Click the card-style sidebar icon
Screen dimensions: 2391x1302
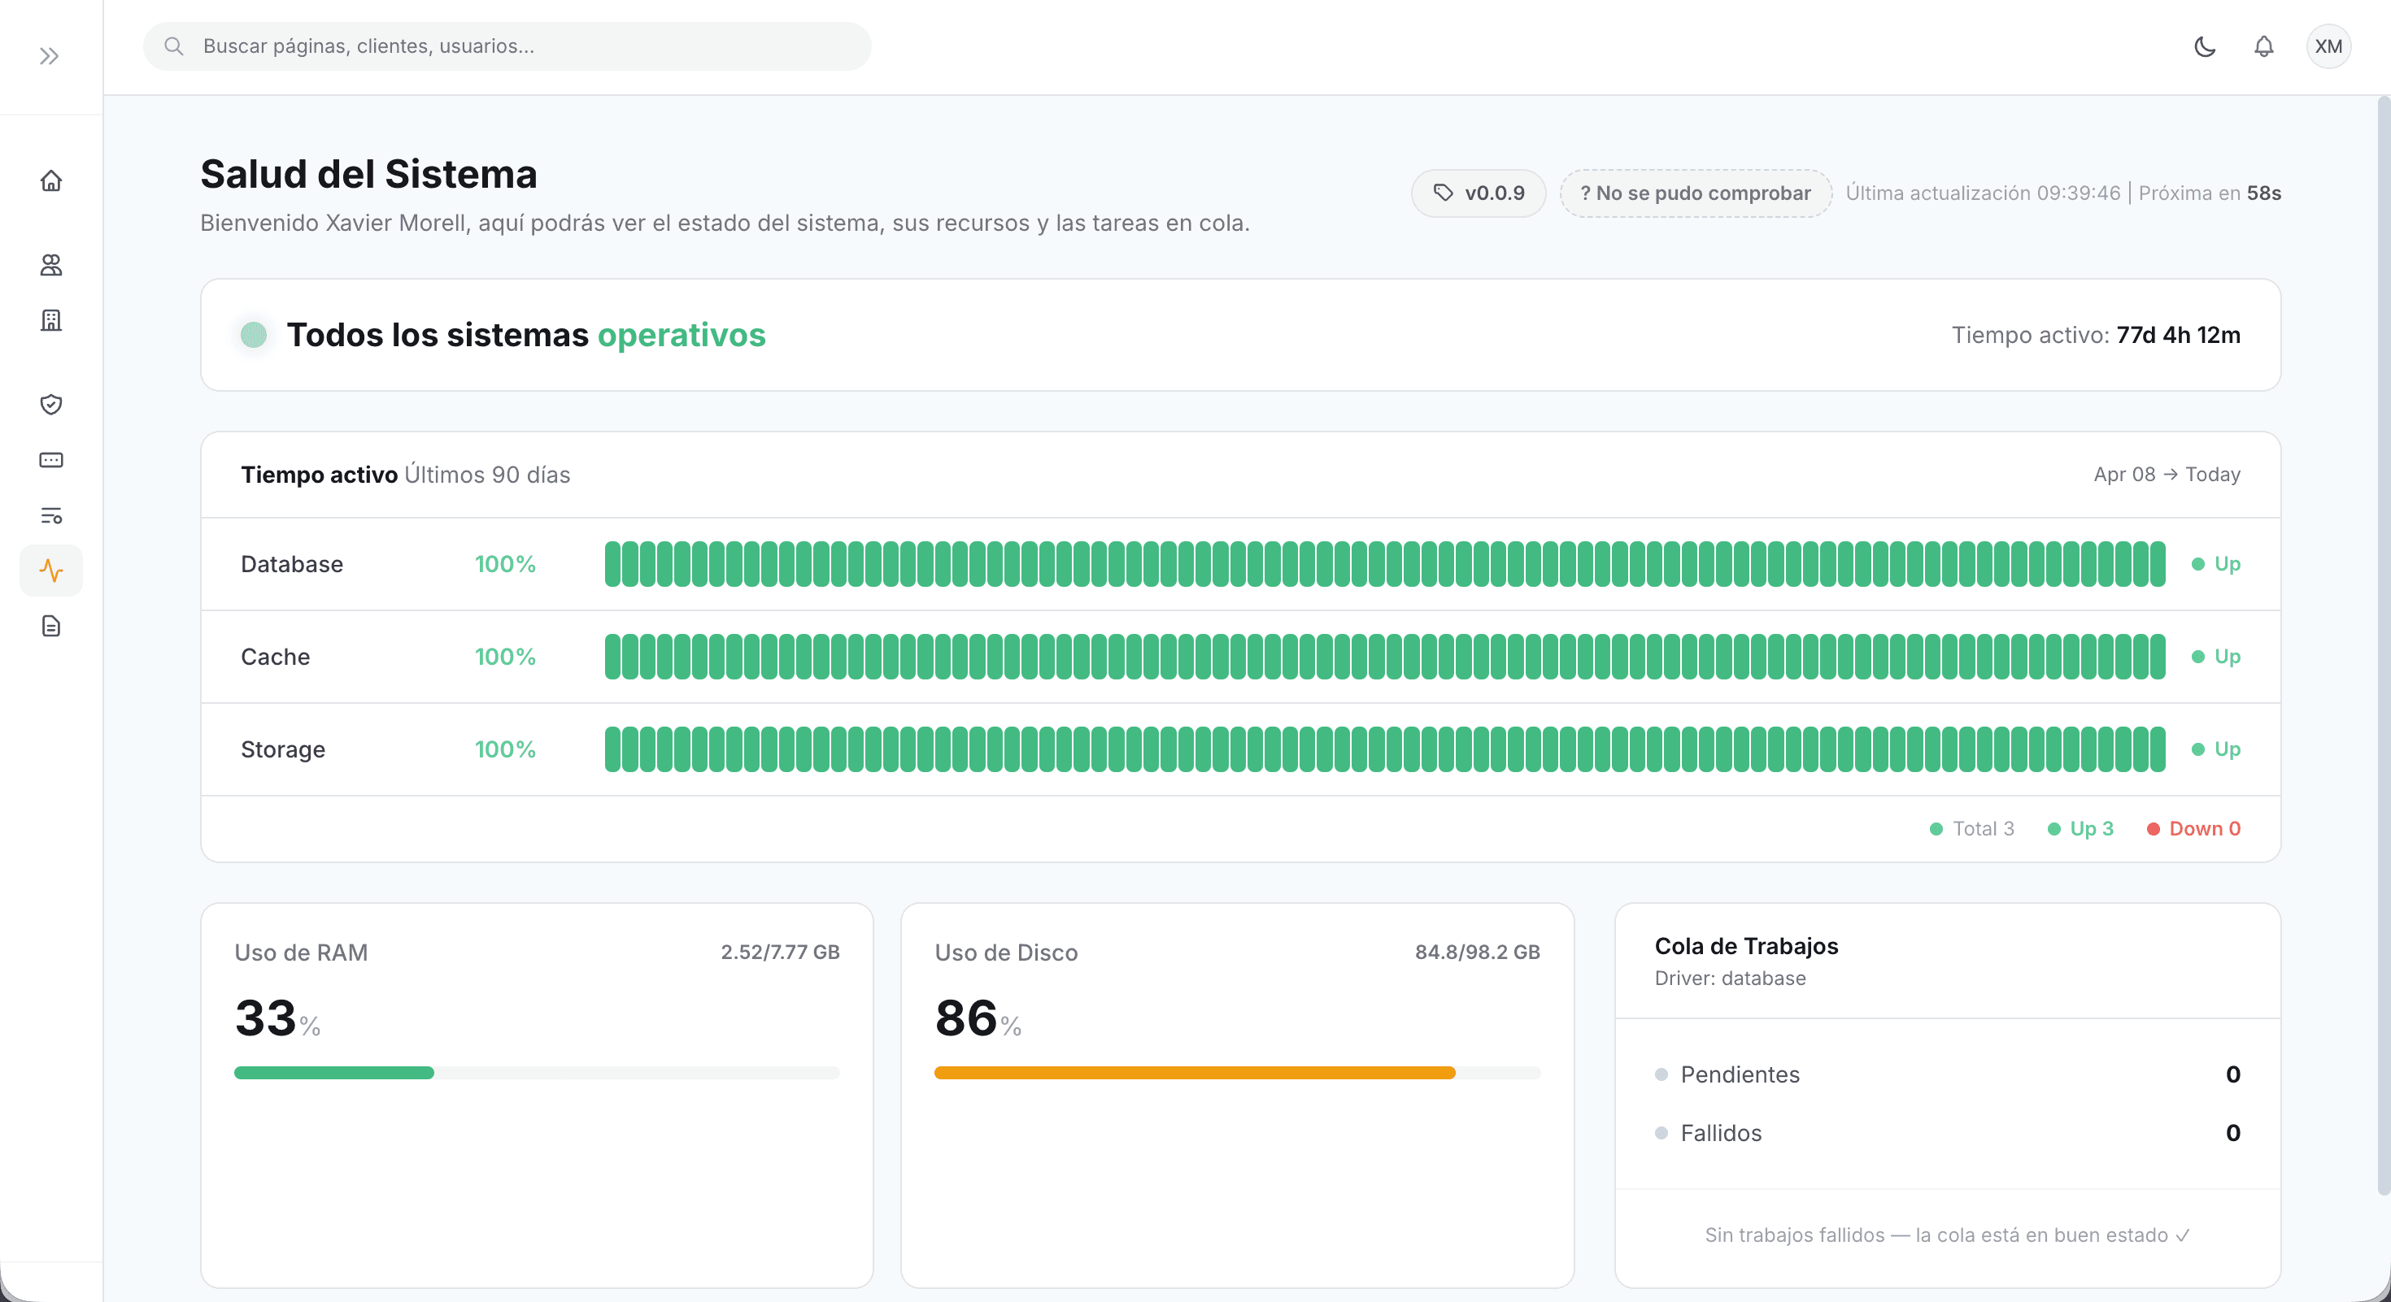[51, 460]
